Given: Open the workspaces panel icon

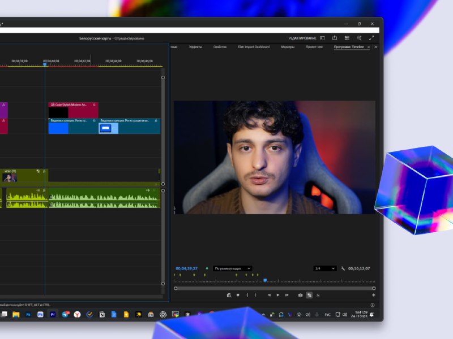Looking at the screenshot, I should tap(322, 38).
